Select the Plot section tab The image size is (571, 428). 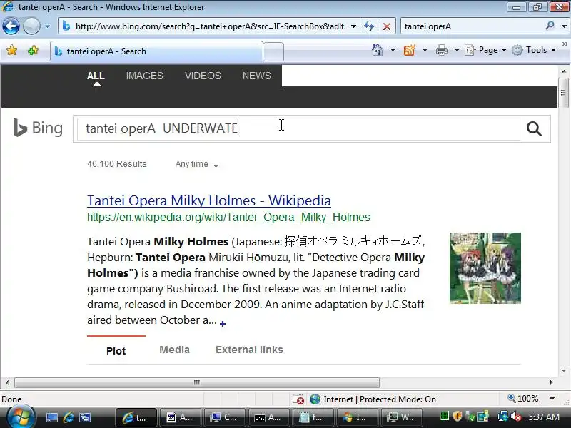coord(116,351)
